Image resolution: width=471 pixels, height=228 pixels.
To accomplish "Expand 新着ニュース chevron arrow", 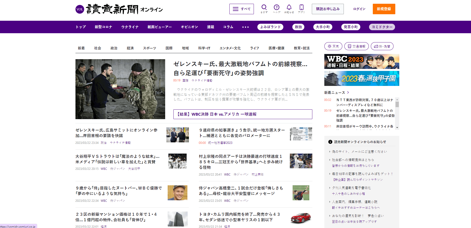I will [x=348, y=92].
